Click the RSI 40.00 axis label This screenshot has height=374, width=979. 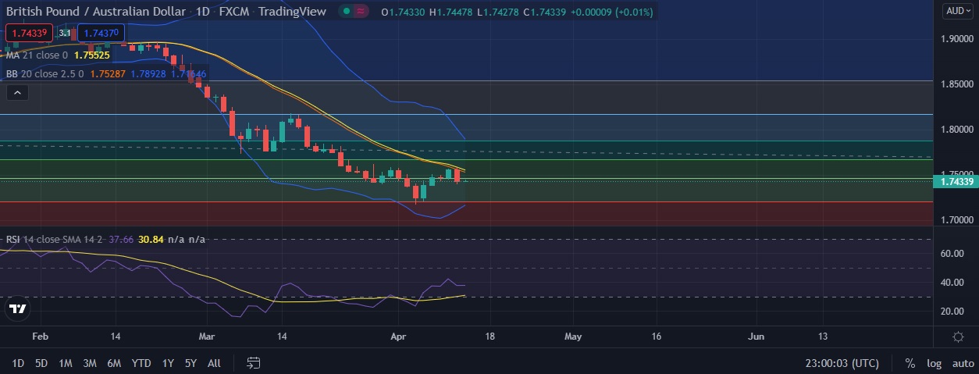(953, 283)
